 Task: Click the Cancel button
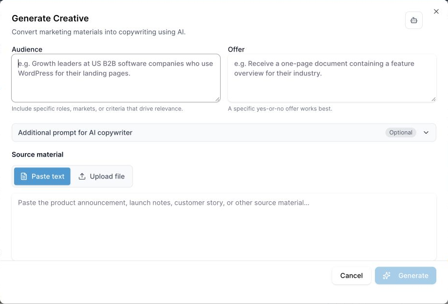click(x=351, y=275)
